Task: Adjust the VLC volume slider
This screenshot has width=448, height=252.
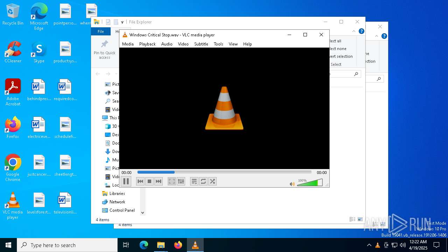Action: pyautogui.click(x=310, y=183)
